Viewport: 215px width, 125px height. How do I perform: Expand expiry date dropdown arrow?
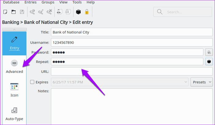coord(186,82)
